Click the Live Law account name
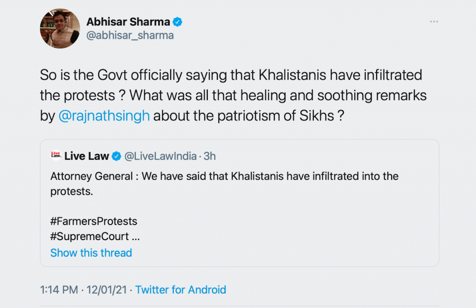476x308 pixels. [x=86, y=156]
